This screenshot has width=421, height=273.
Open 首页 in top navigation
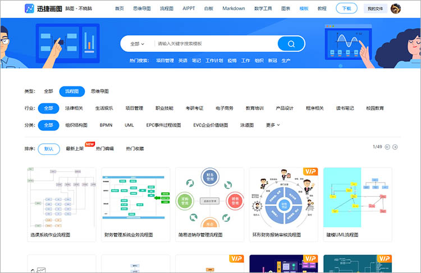click(x=120, y=8)
